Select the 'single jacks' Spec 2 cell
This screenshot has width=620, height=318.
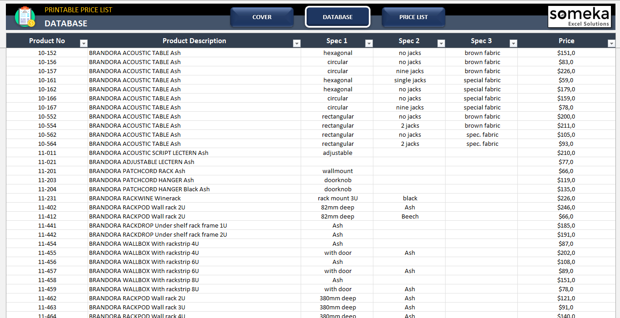pyautogui.click(x=409, y=80)
